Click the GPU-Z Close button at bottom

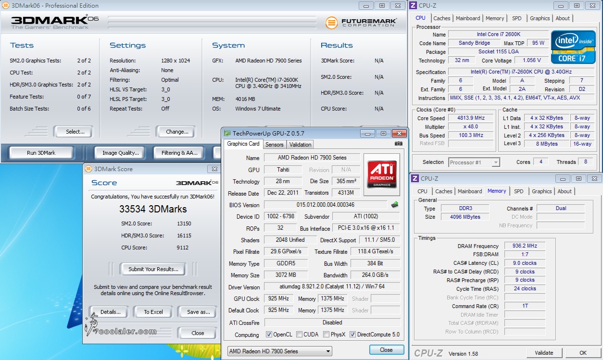(x=387, y=350)
